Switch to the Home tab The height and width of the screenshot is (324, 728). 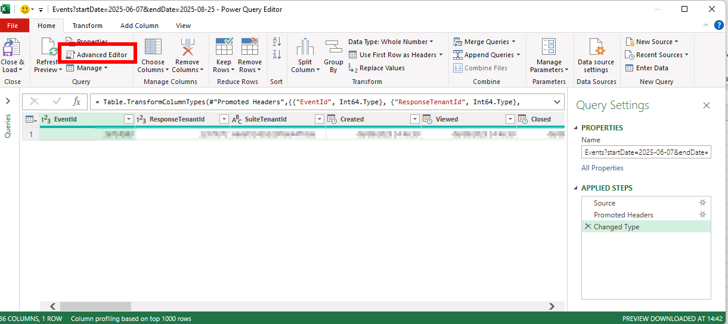click(x=47, y=26)
